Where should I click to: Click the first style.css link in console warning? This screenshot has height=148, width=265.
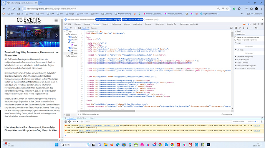99,125
